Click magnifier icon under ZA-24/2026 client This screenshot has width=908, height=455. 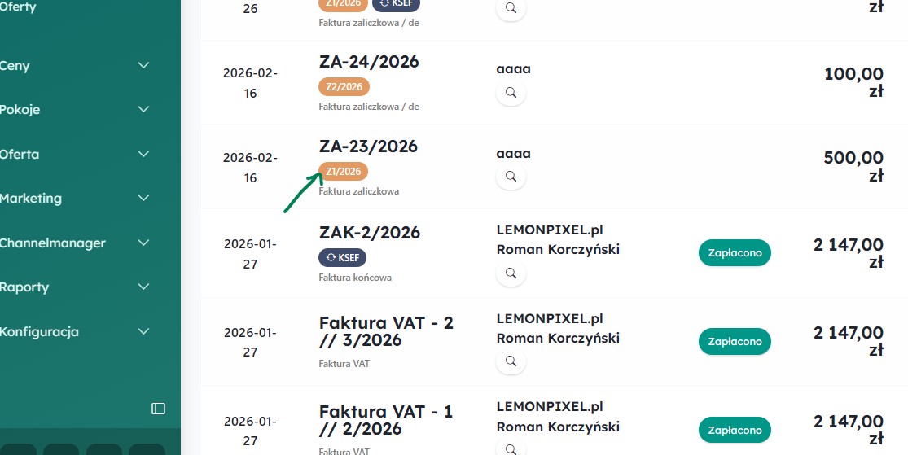point(511,93)
